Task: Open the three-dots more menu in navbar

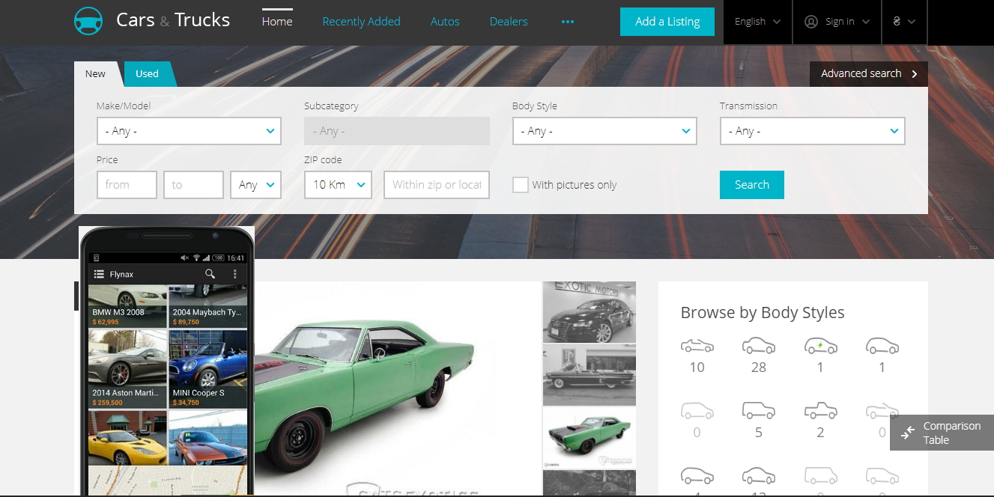Action: coord(567,22)
